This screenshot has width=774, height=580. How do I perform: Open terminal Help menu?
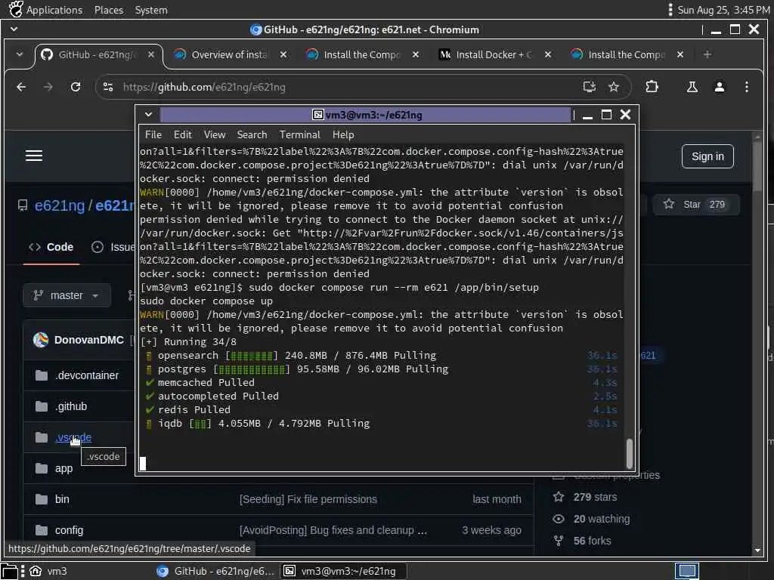click(x=343, y=134)
